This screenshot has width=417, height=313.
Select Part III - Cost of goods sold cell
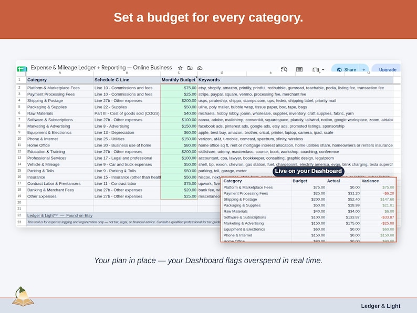click(127, 113)
